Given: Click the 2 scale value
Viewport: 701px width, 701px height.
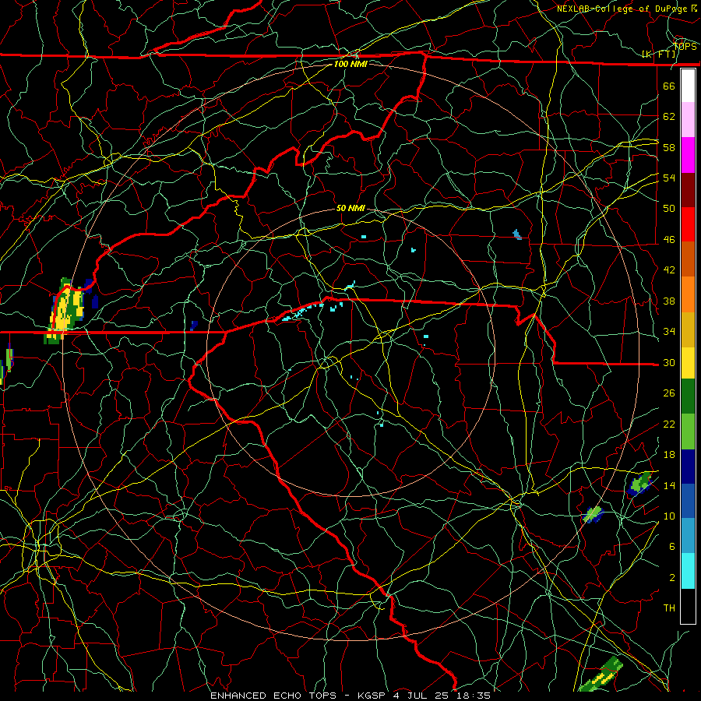Looking at the screenshot, I should (x=672, y=577).
